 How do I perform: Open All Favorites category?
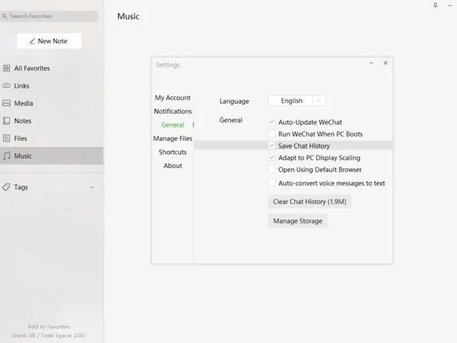pyautogui.click(x=51, y=68)
